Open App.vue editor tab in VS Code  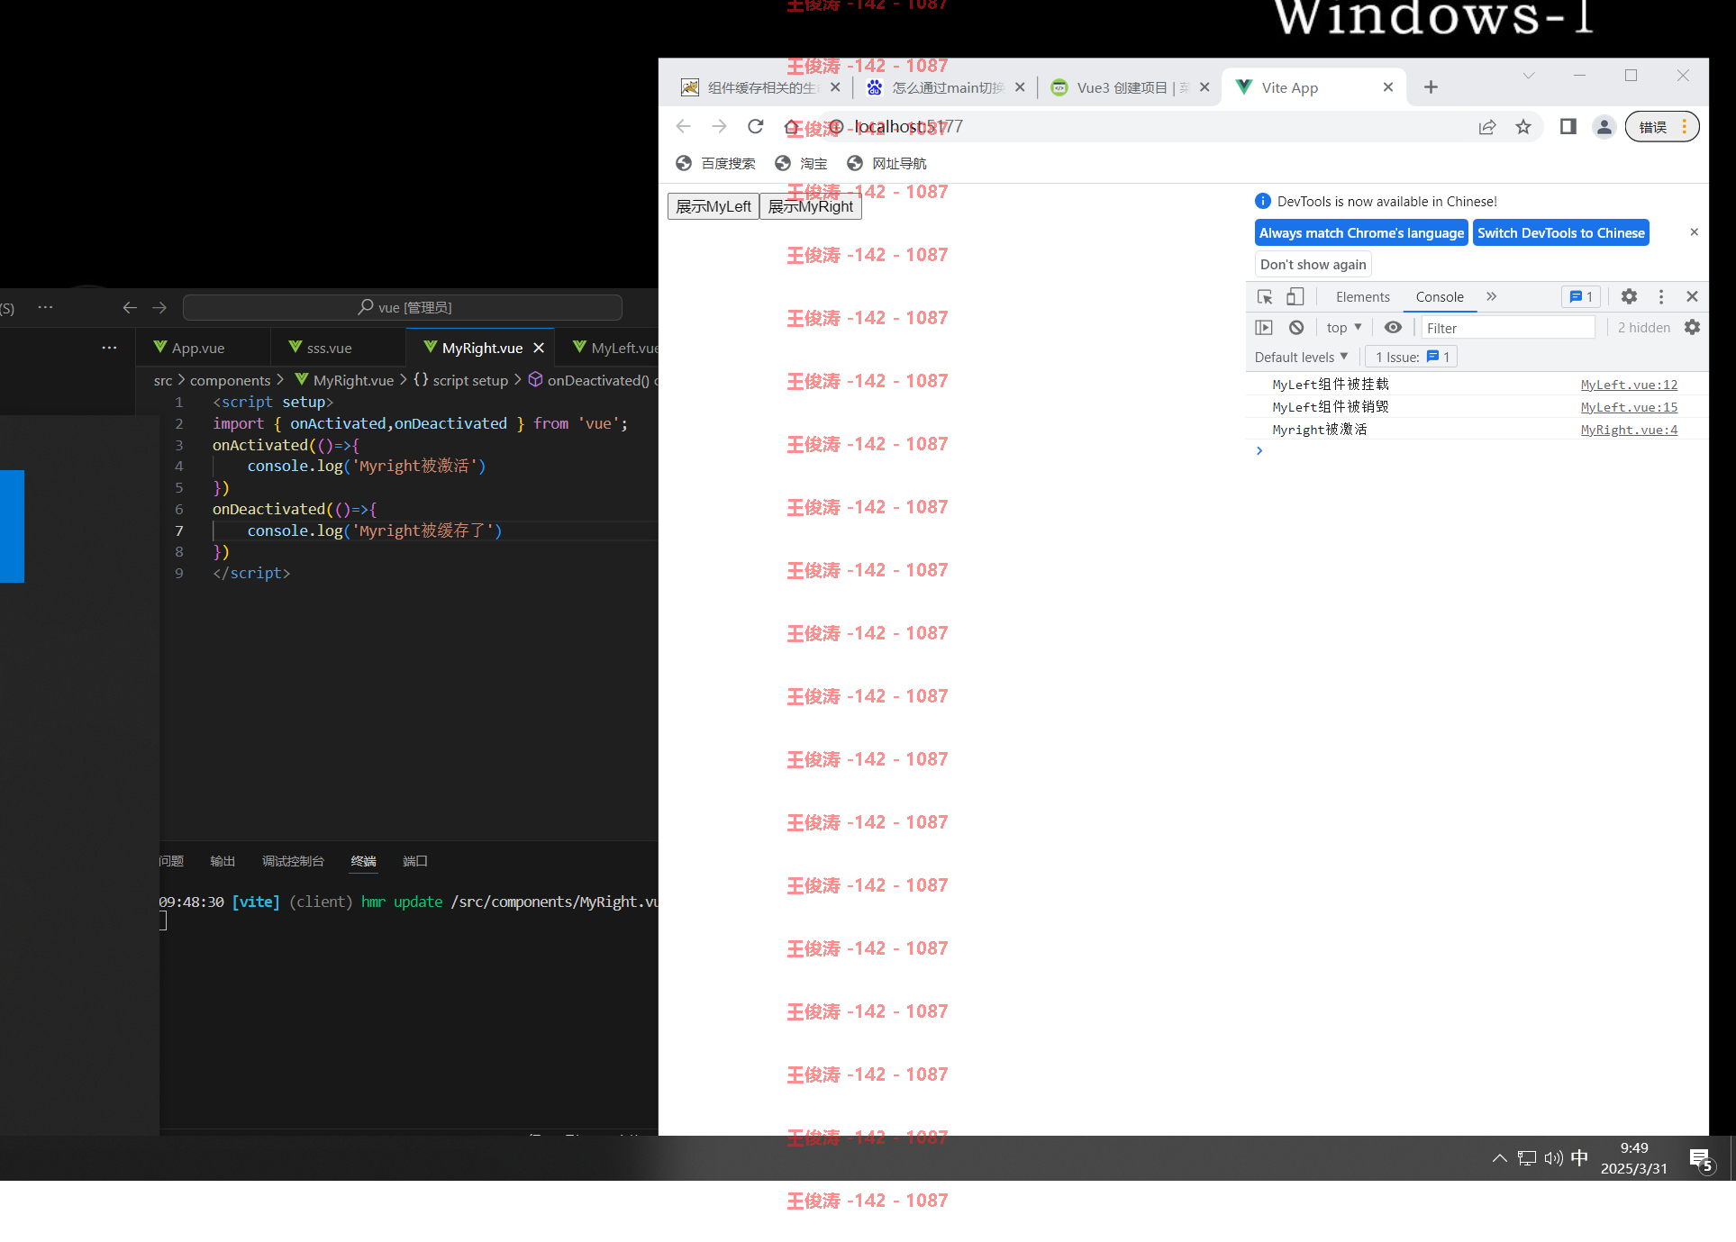point(203,348)
